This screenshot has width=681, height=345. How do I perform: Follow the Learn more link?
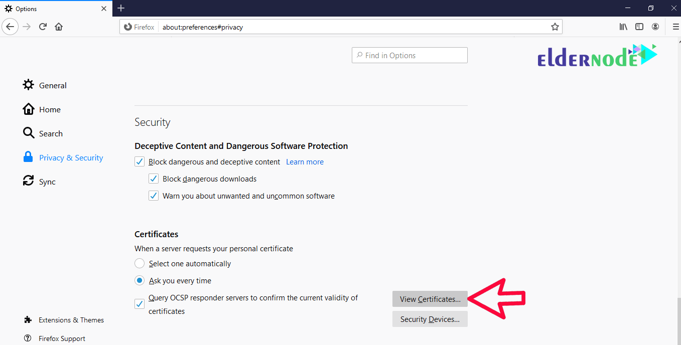coord(305,162)
